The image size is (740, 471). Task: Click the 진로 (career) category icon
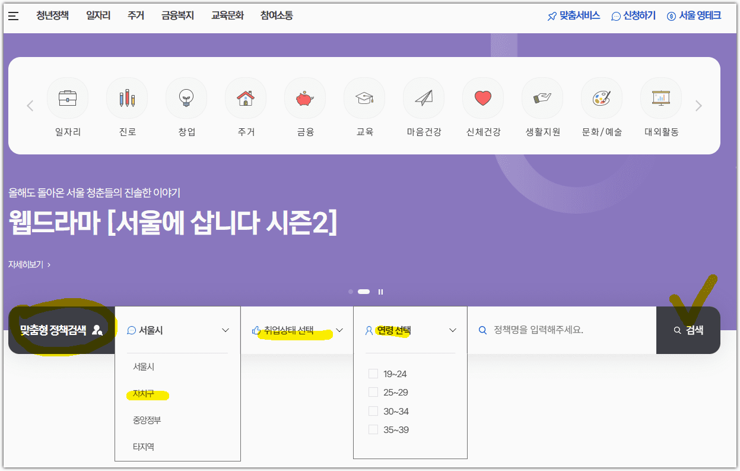point(126,97)
